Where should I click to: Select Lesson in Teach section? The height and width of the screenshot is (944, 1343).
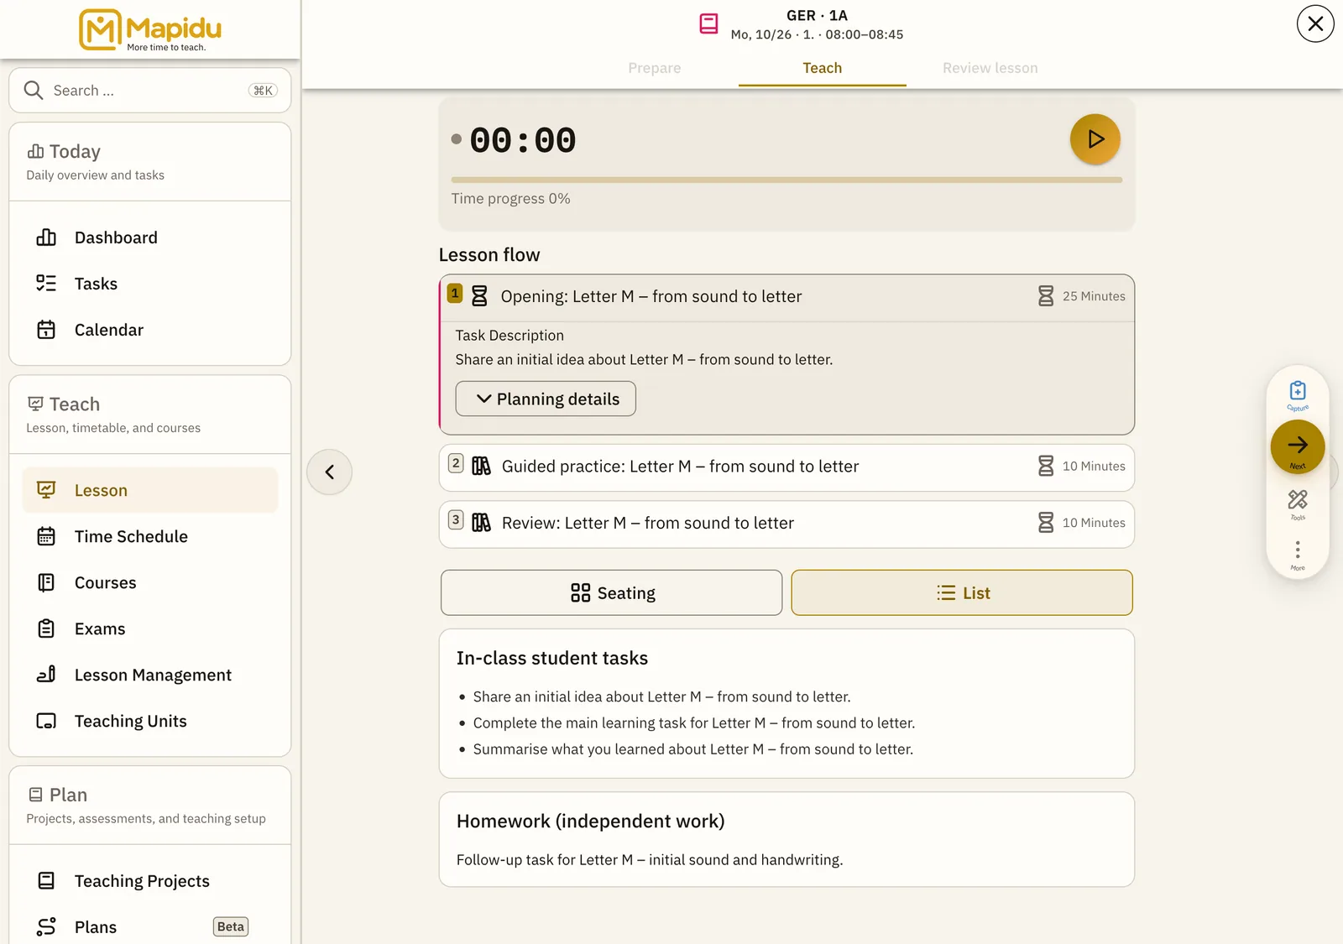[150, 490]
